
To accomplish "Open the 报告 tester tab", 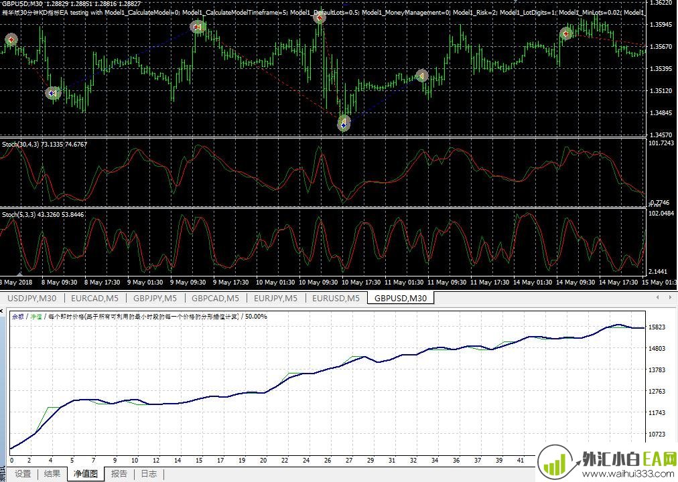I will tap(119, 474).
